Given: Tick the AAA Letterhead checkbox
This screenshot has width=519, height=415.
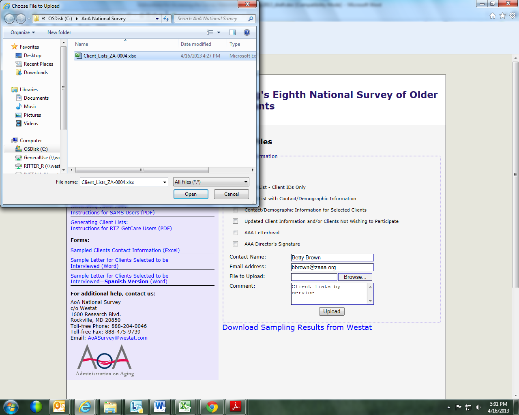Looking at the screenshot, I should 235,233.
